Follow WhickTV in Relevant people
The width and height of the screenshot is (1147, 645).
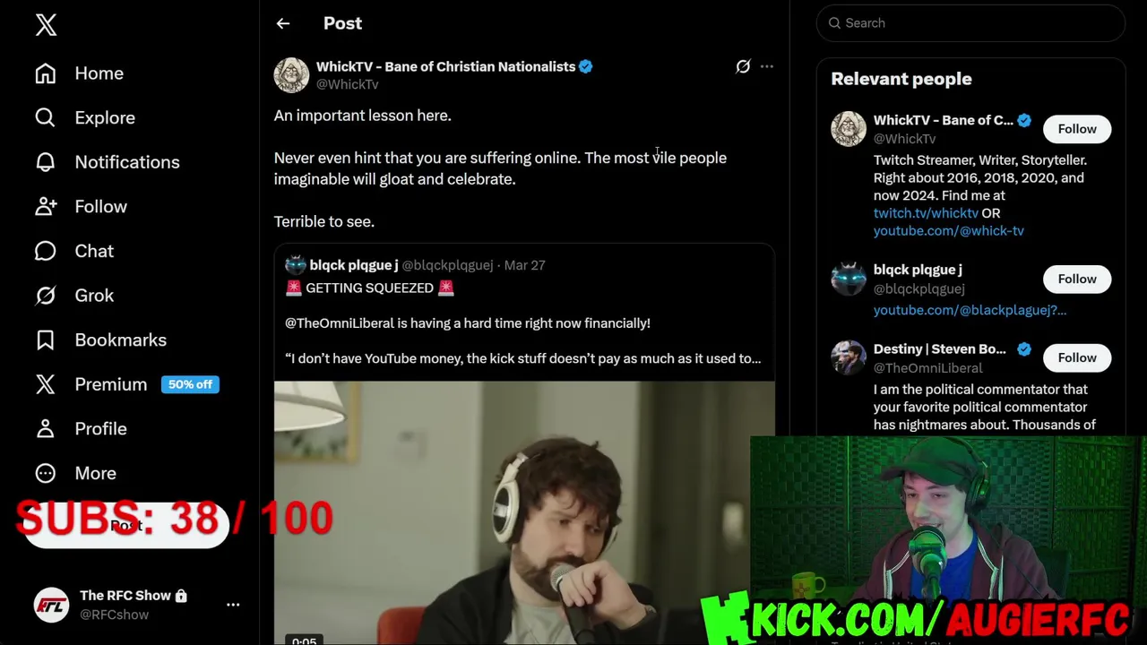1077,129
